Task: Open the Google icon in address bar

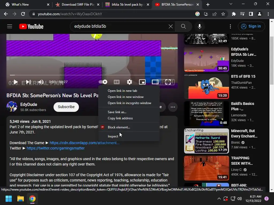Action: coord(197,14)
